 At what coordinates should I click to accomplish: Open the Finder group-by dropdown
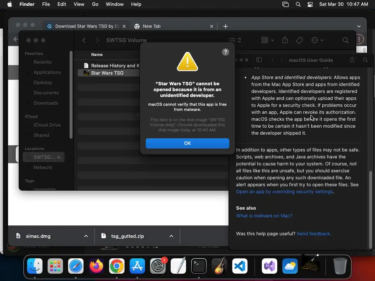(x=267, y=40)
